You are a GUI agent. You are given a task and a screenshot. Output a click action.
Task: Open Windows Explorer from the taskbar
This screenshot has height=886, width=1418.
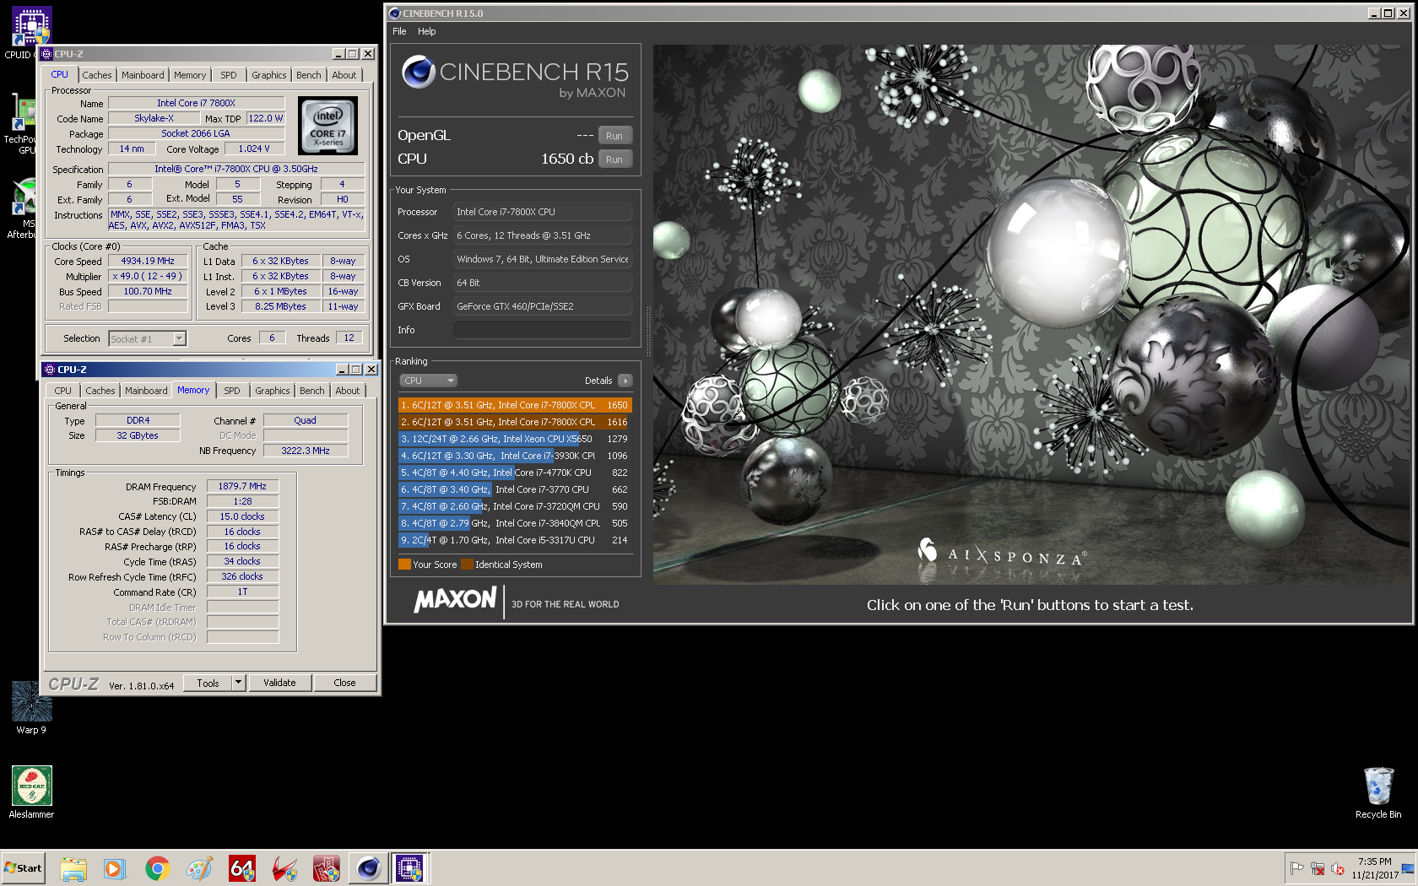coord(73,868)
